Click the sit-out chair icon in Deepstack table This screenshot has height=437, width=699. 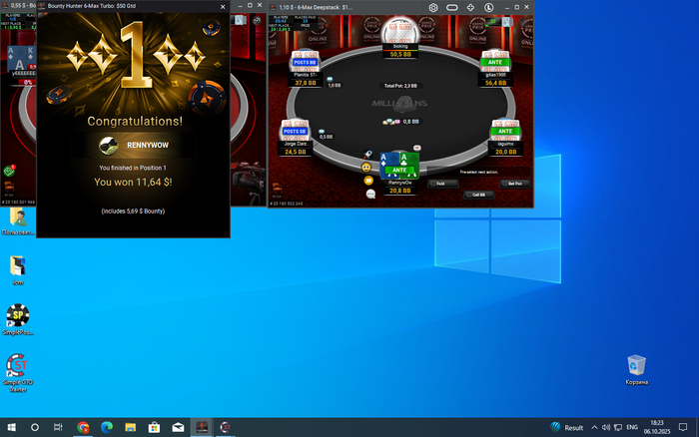[277, 189]
